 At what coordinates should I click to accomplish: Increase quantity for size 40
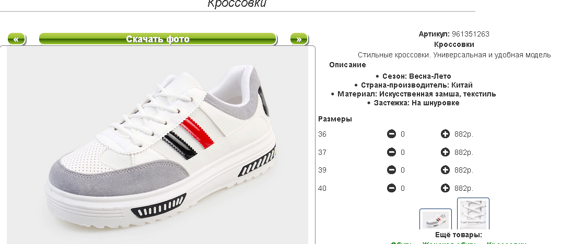tap(445, 188)
